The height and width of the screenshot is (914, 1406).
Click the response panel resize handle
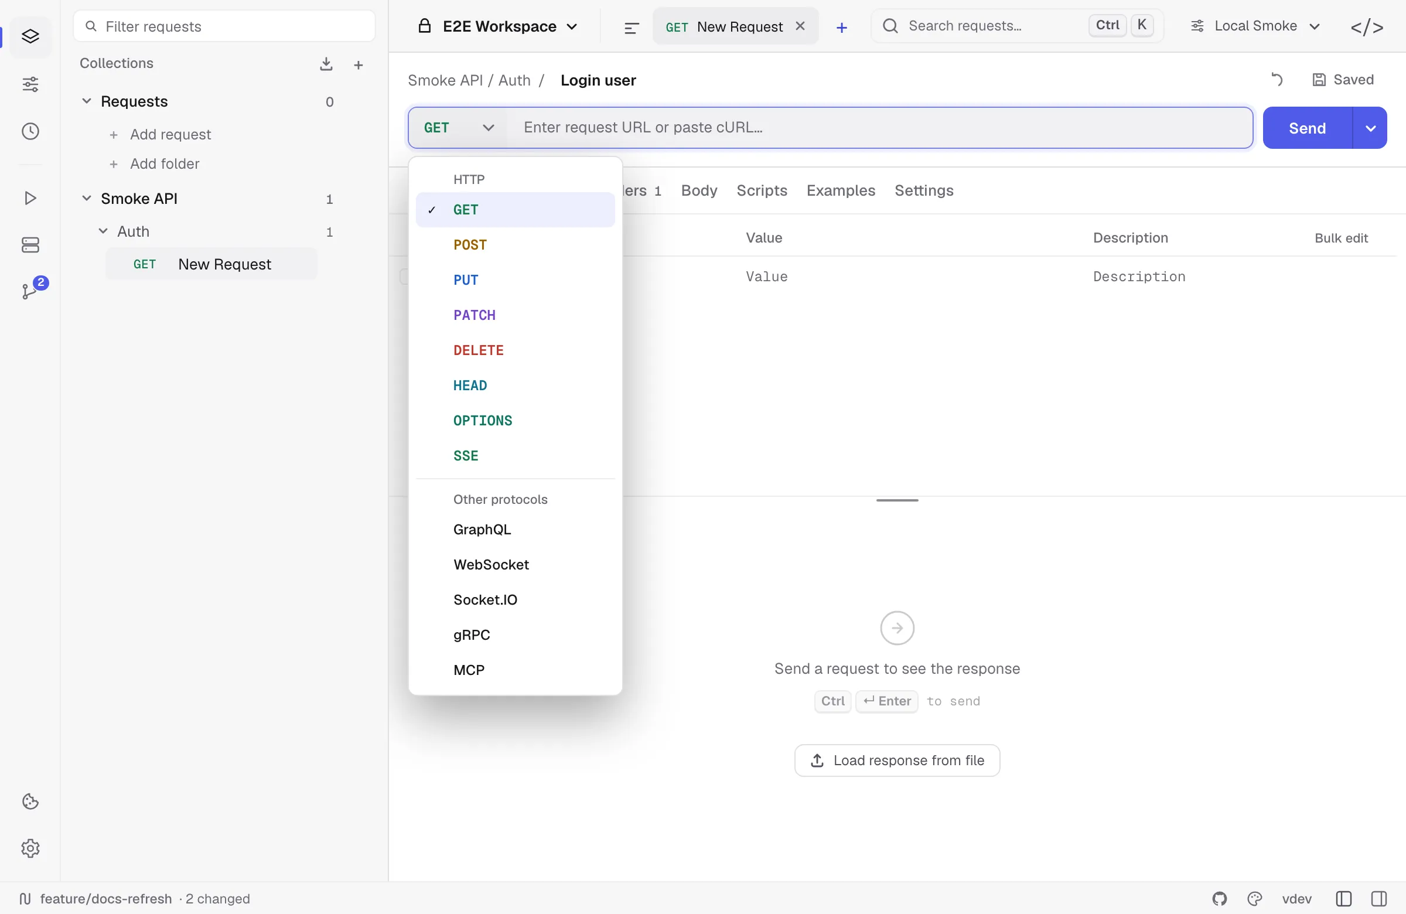pyautogui.click(x=897, y=500)
